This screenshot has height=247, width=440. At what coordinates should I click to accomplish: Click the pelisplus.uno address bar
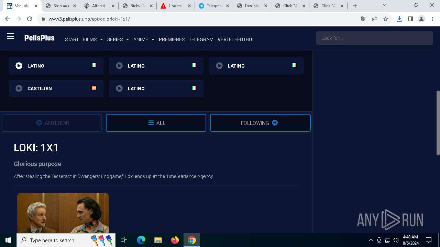pos(199,19)
